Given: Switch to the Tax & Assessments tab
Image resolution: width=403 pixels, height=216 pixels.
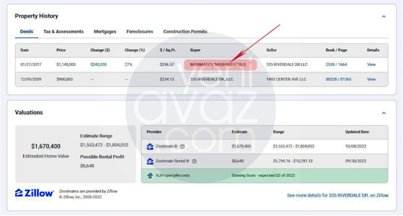Looking at the screenshot, I should tap(63, 32).
